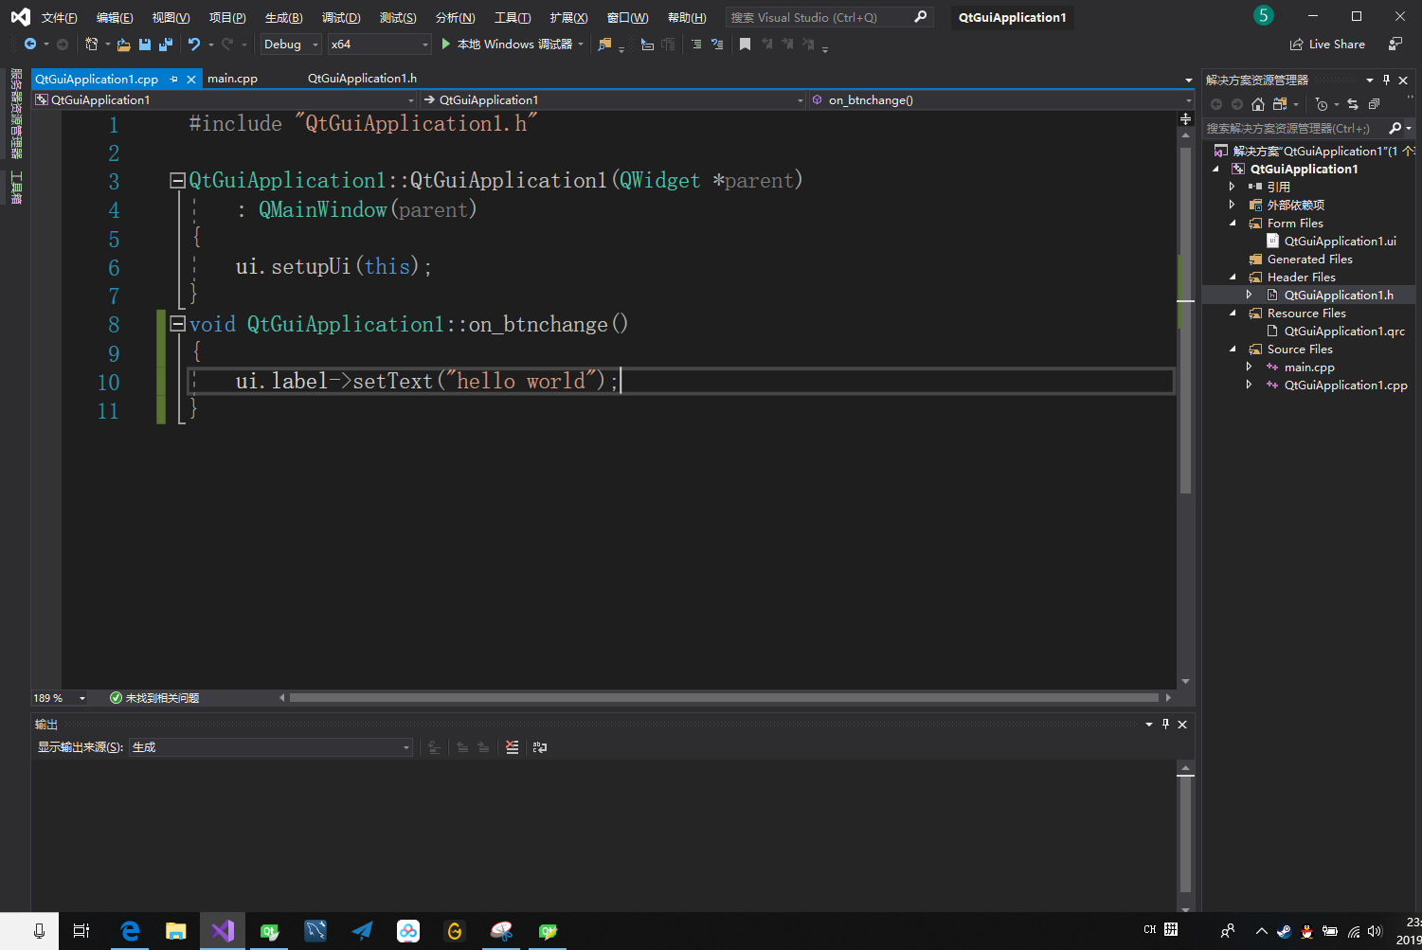Open the Debug configuration dropdown

[292, 45]
